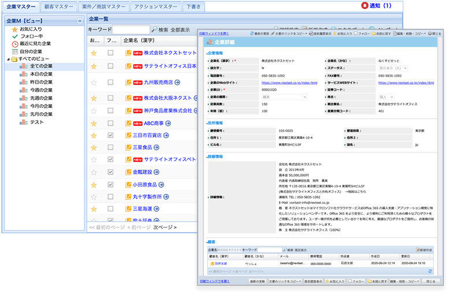Toggle フォロー checkbox in detail top toolbar
The image size is (453, 299).
point(356,33)
